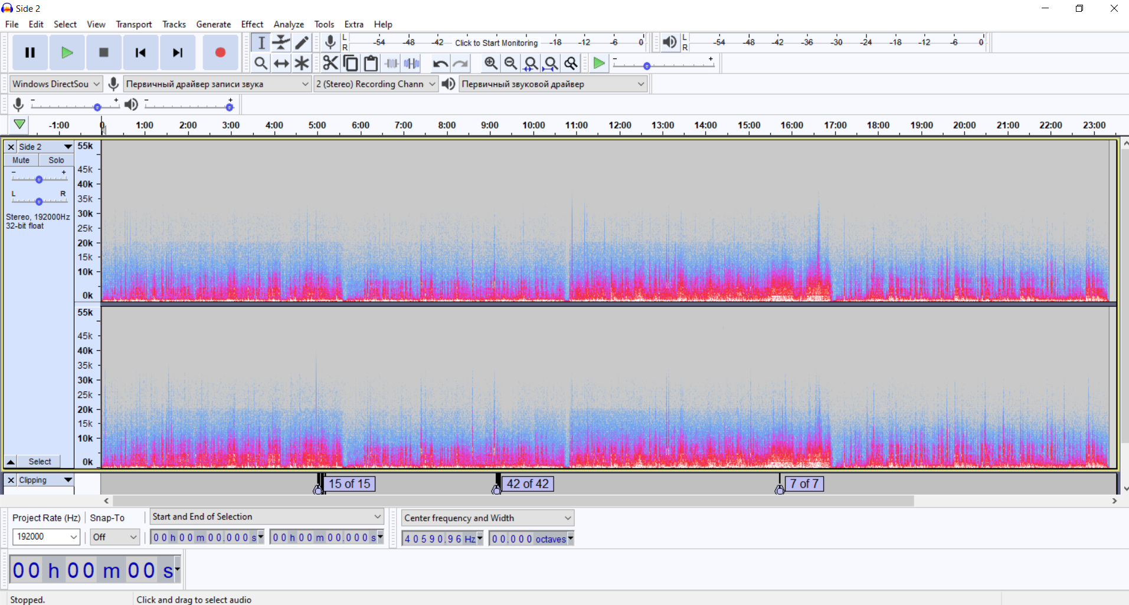Click the Zoom Toggle icon
The image size is (1129, 605).
pos(571,63)
